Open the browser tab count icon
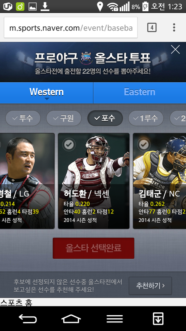 [x=152, y=28]
